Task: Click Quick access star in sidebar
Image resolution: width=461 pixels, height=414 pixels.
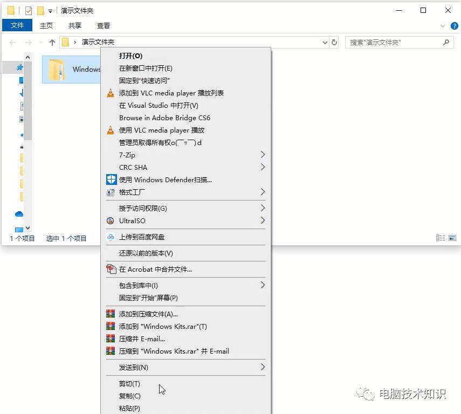Action: (x=19, y=67)
